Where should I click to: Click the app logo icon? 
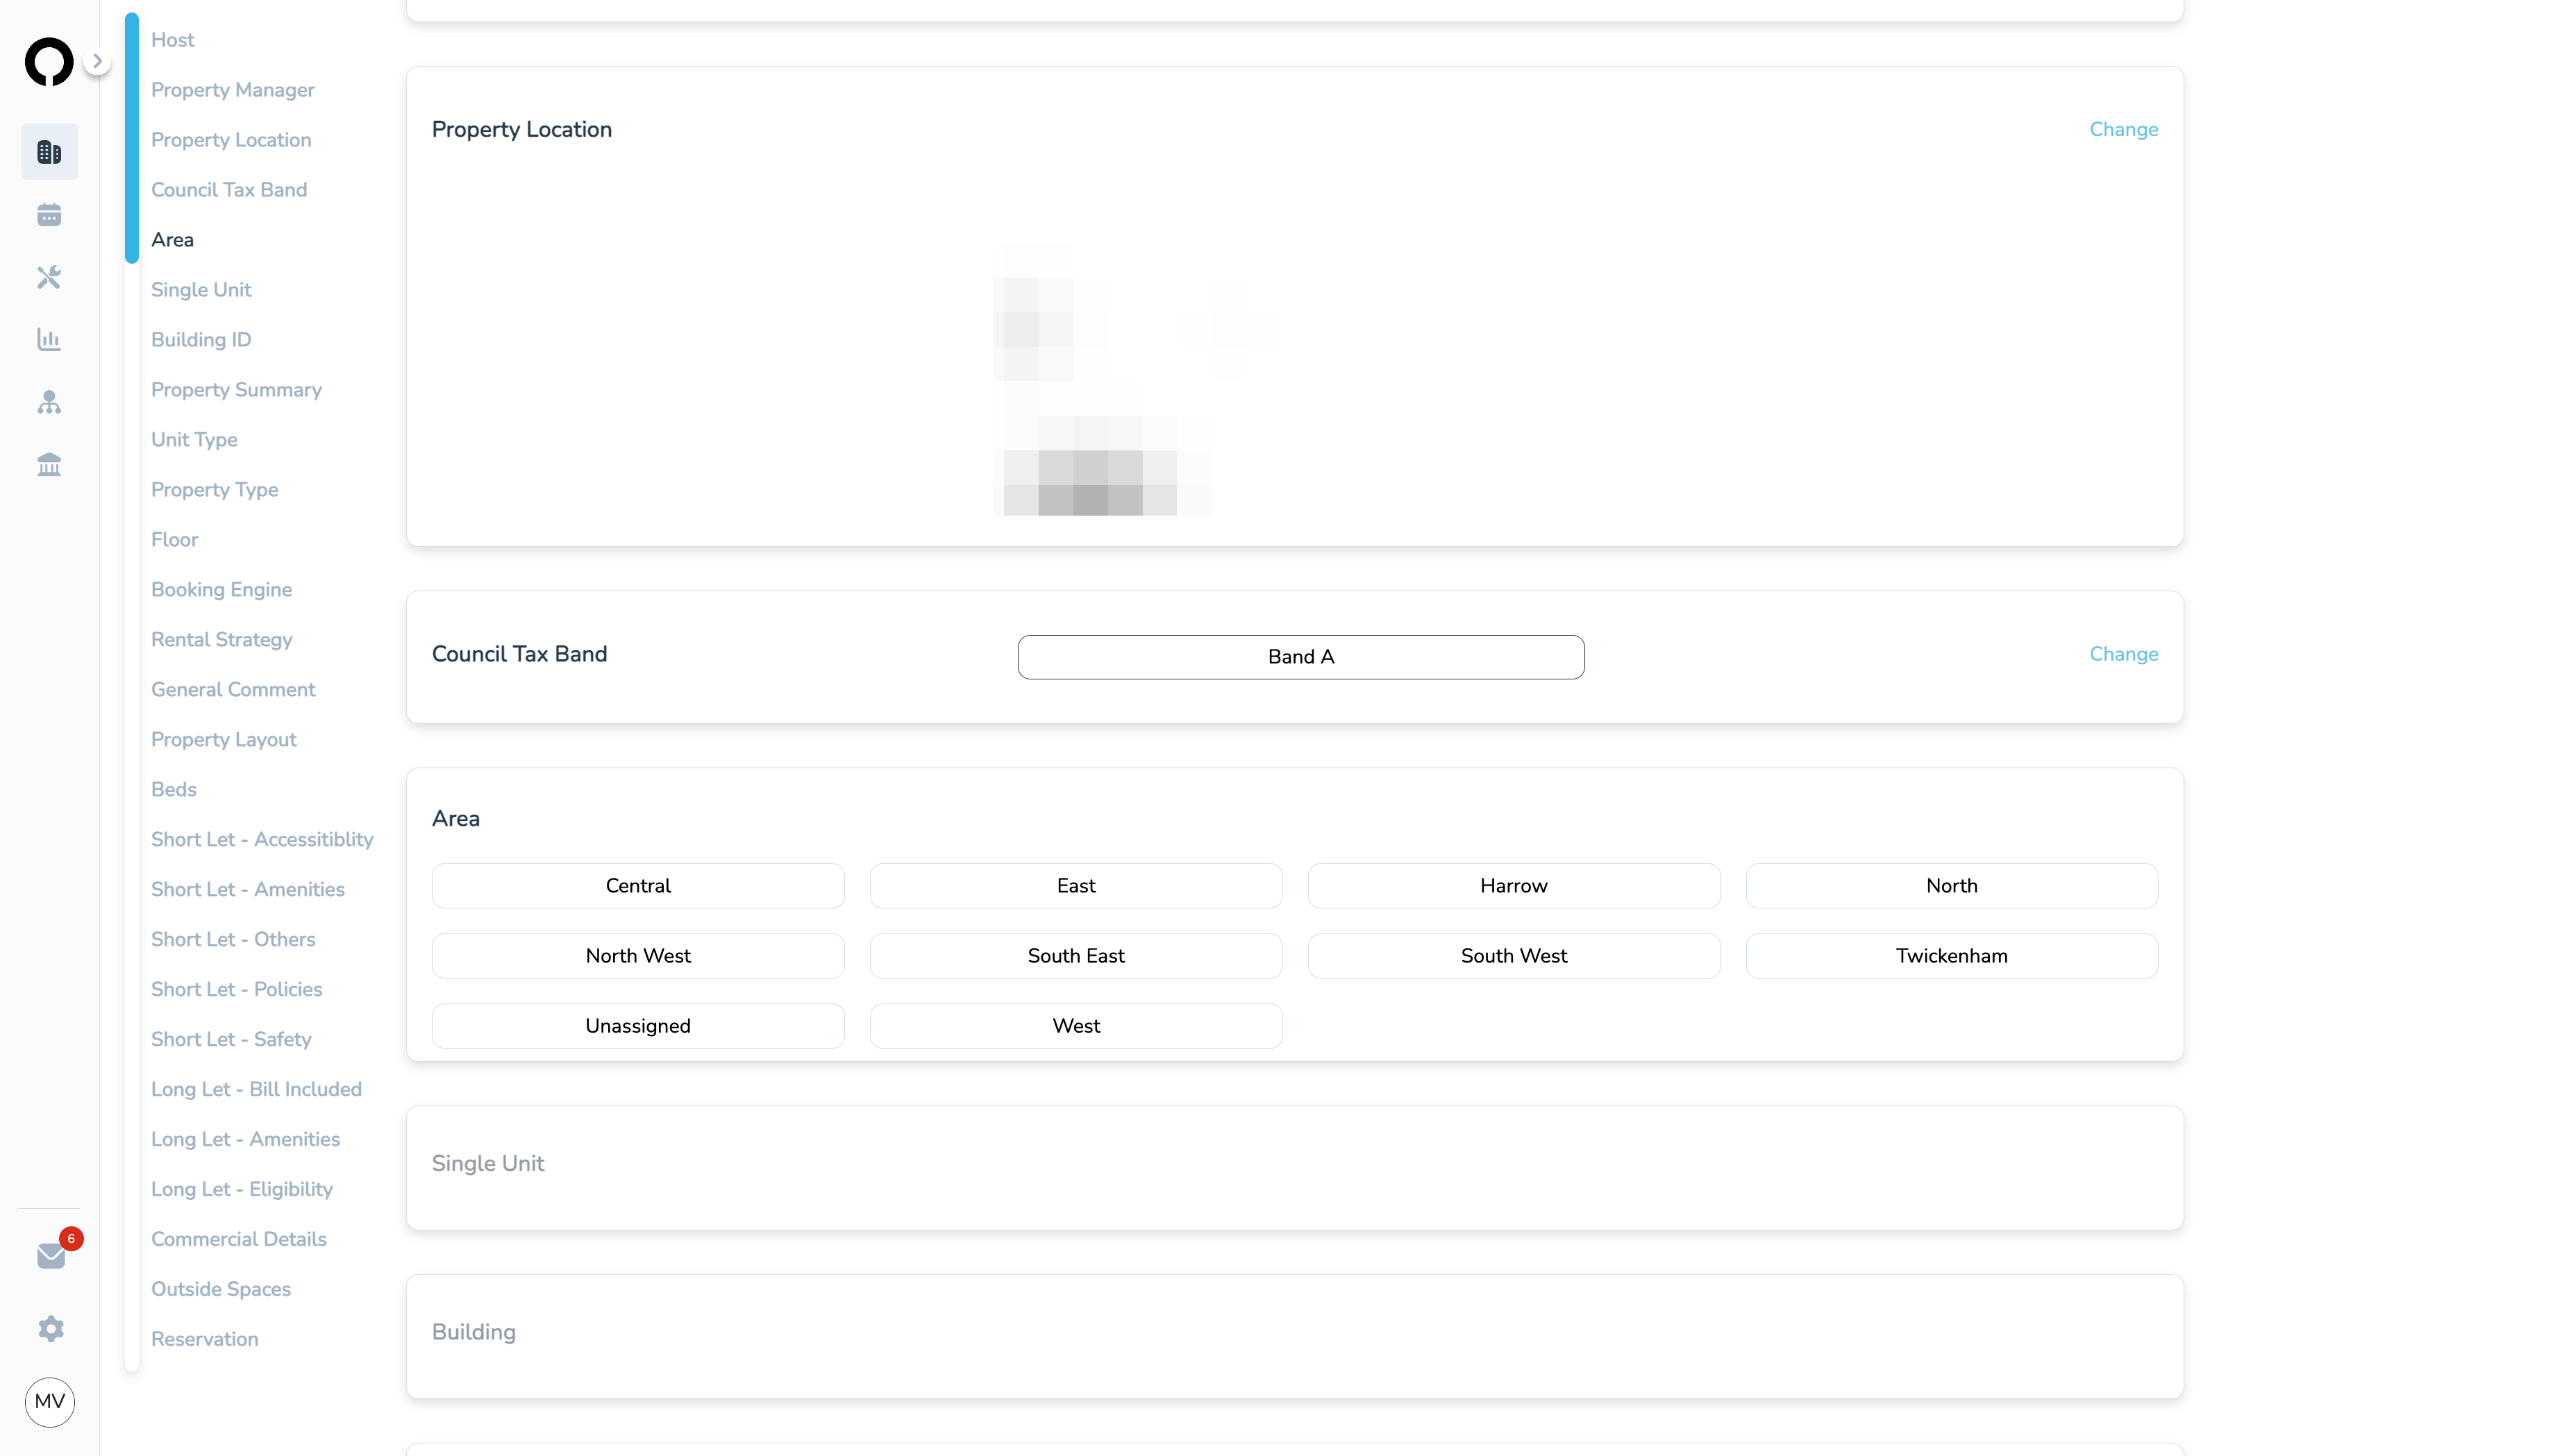click(x=49, y=62)
